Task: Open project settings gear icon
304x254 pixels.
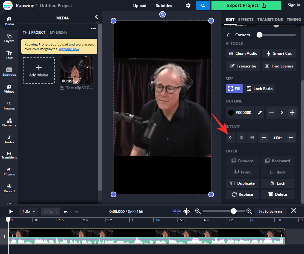Action: click(x=188, y=5)
